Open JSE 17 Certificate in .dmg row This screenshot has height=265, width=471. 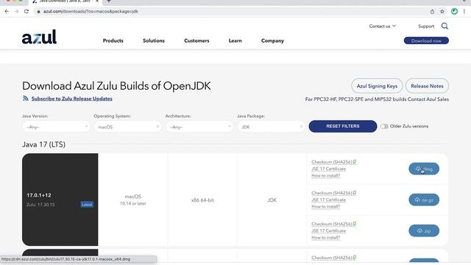(329, 169)
